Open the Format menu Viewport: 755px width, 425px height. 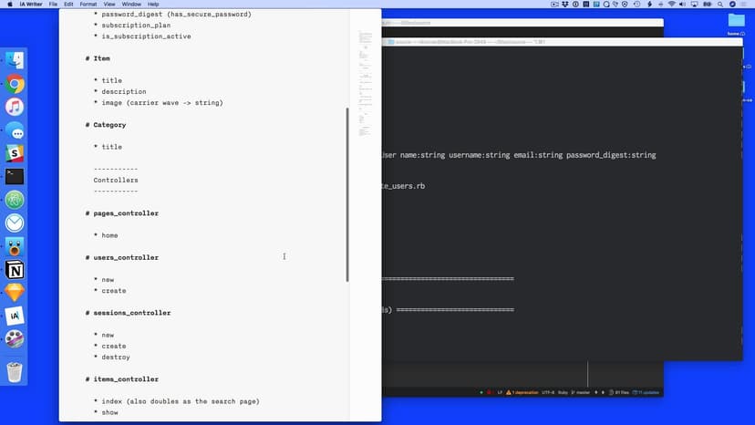click(x=86, y=5)
